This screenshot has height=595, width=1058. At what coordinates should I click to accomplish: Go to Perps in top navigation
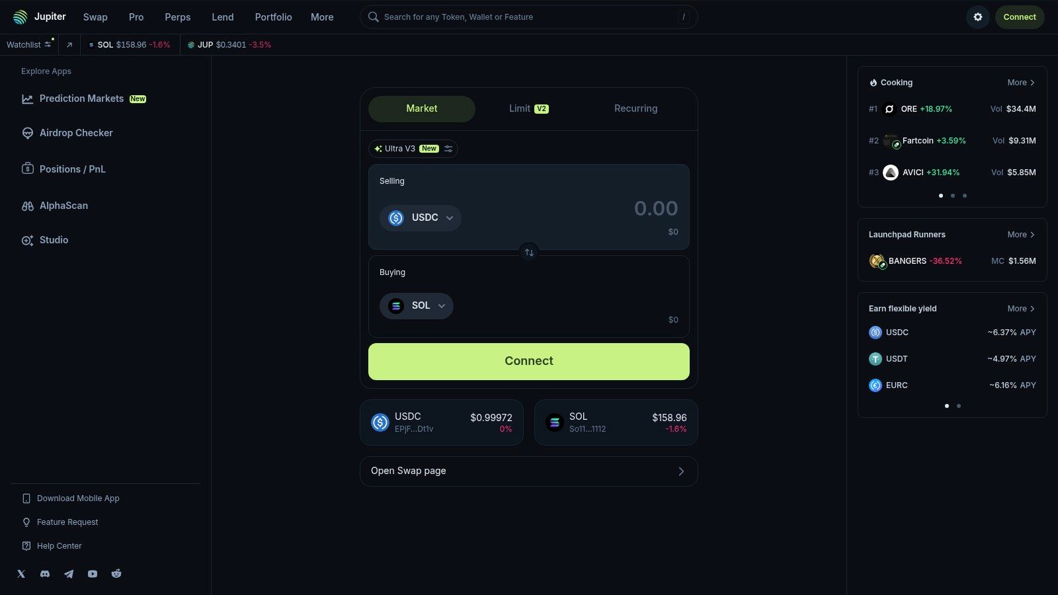pos(178,17)
